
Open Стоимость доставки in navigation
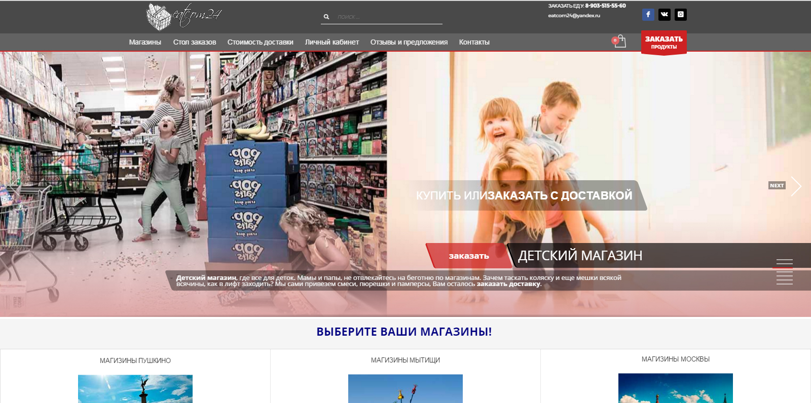tap(260, 42)
